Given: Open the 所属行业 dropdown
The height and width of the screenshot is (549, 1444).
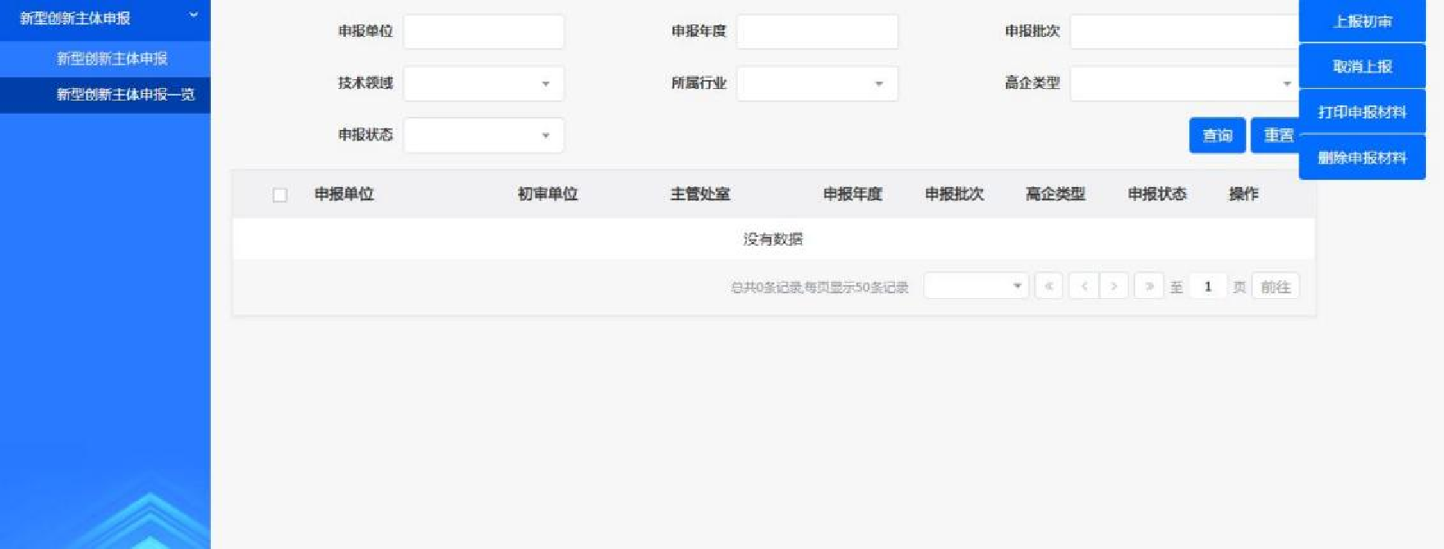Looking at the screenshot, I should tap(817, 83).
